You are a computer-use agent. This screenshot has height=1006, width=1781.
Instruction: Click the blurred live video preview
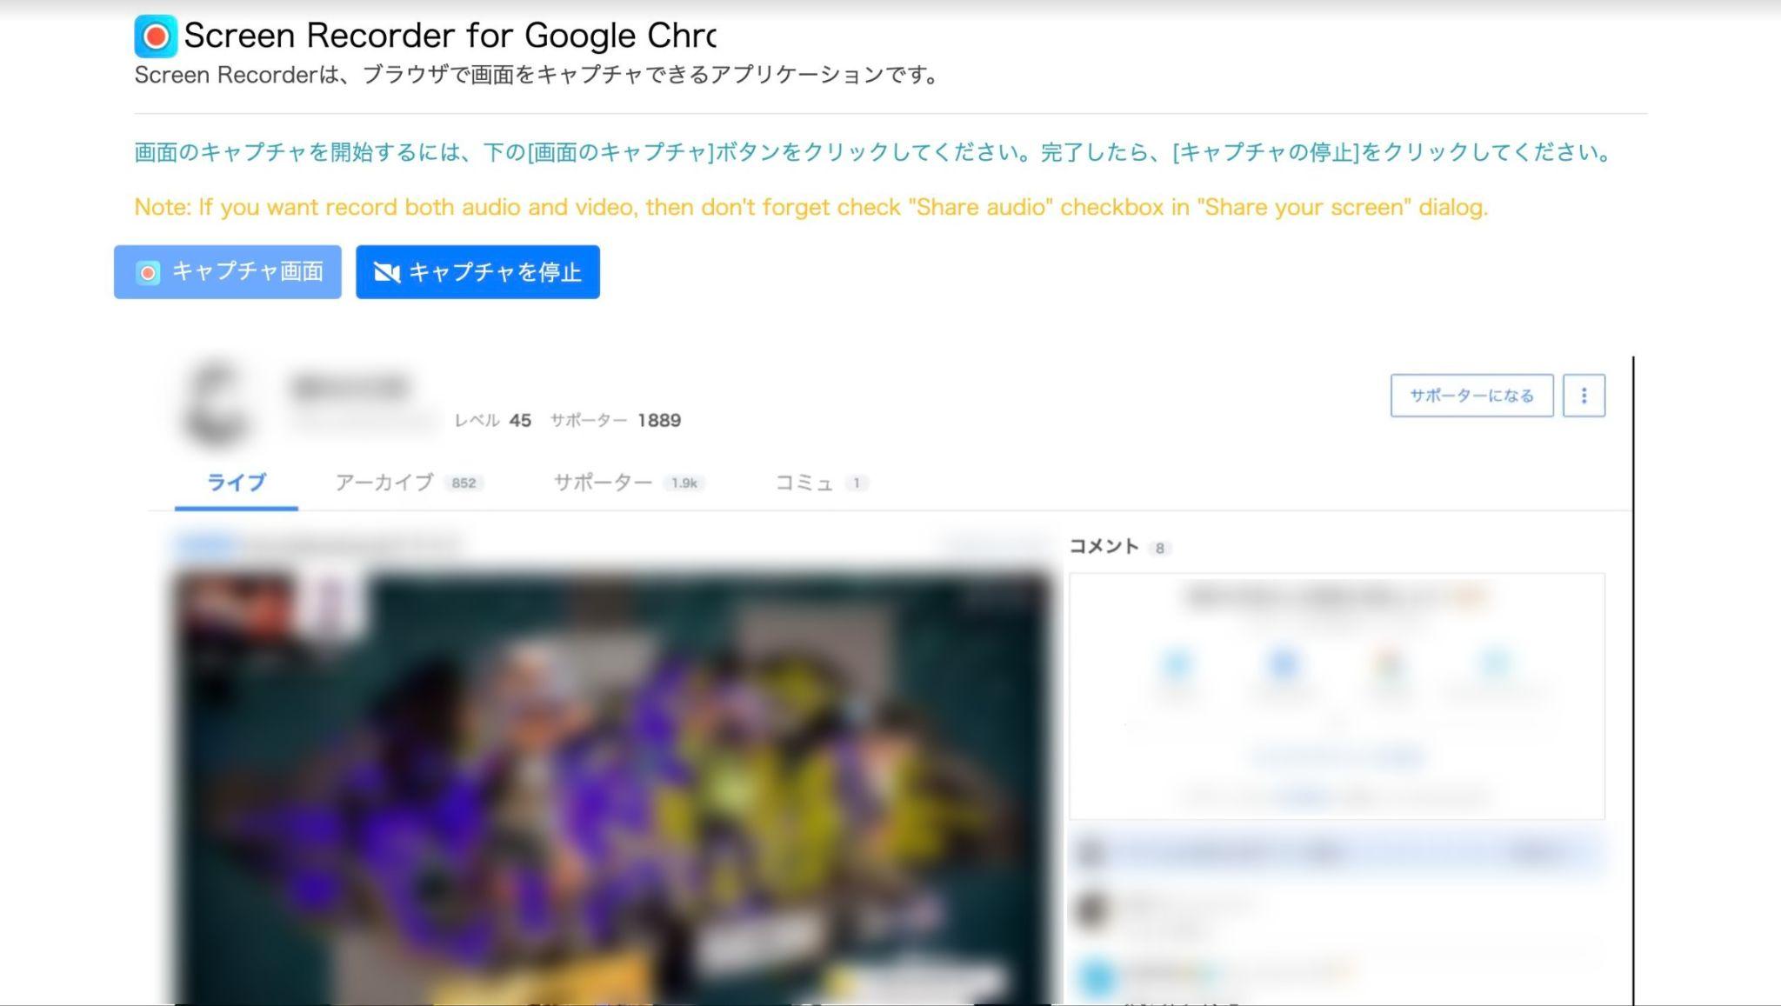(x=613, y=787)
